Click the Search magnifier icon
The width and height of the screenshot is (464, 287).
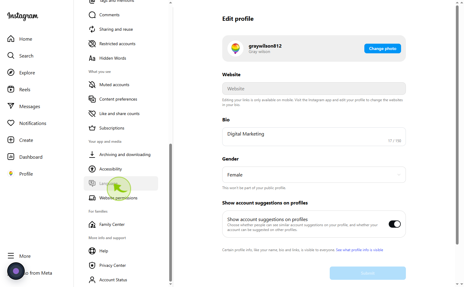pyautogui.click(x=11, y=56)
